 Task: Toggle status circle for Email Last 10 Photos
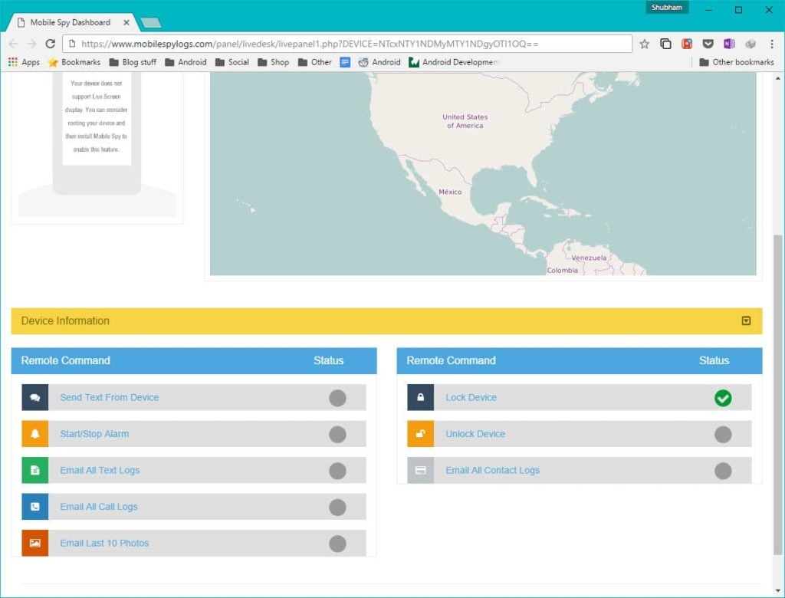[x=337, y=544]
